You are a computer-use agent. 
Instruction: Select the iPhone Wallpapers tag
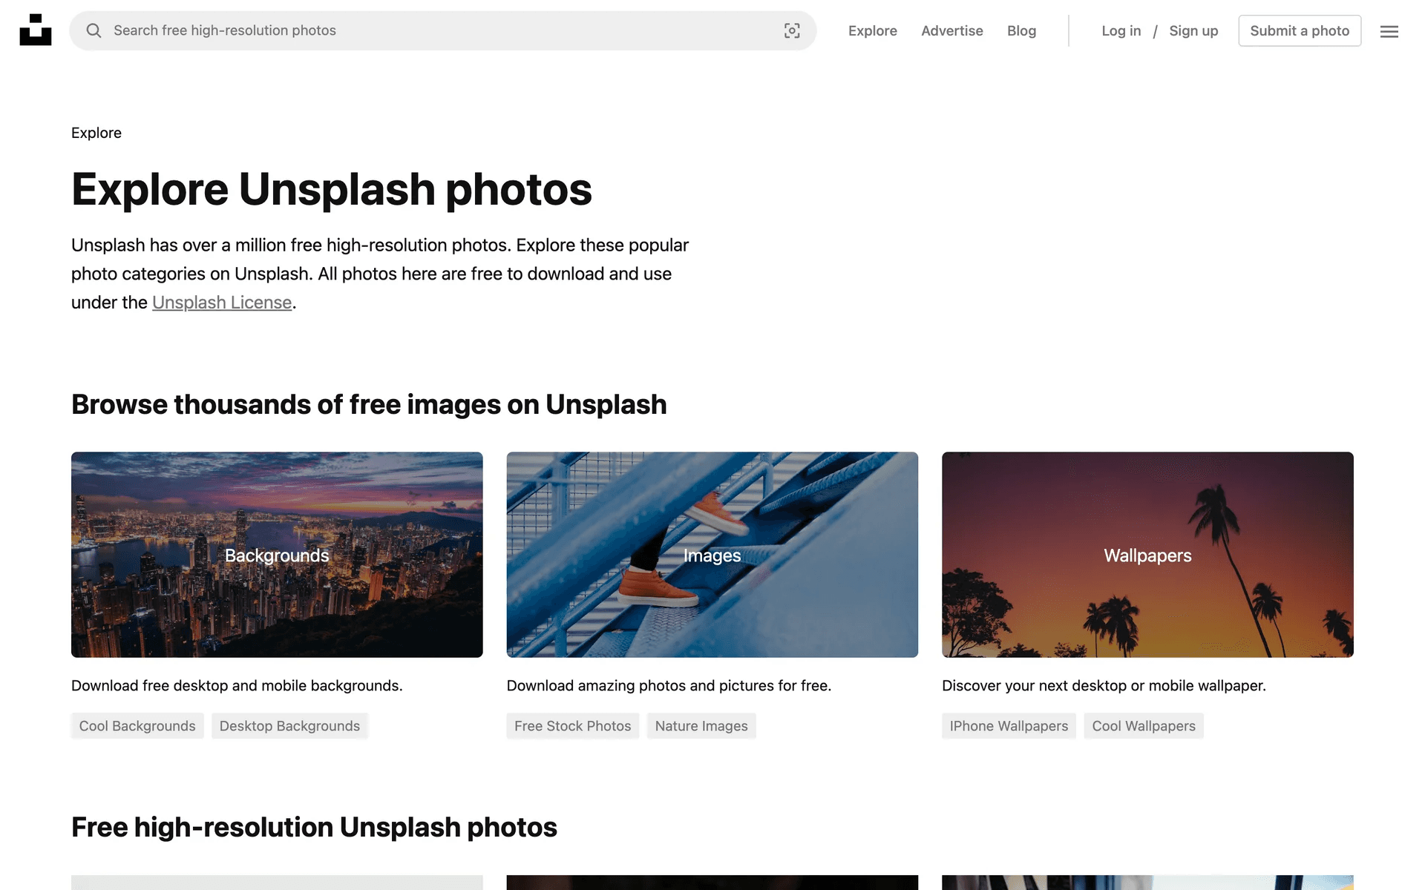[1008, 726]
